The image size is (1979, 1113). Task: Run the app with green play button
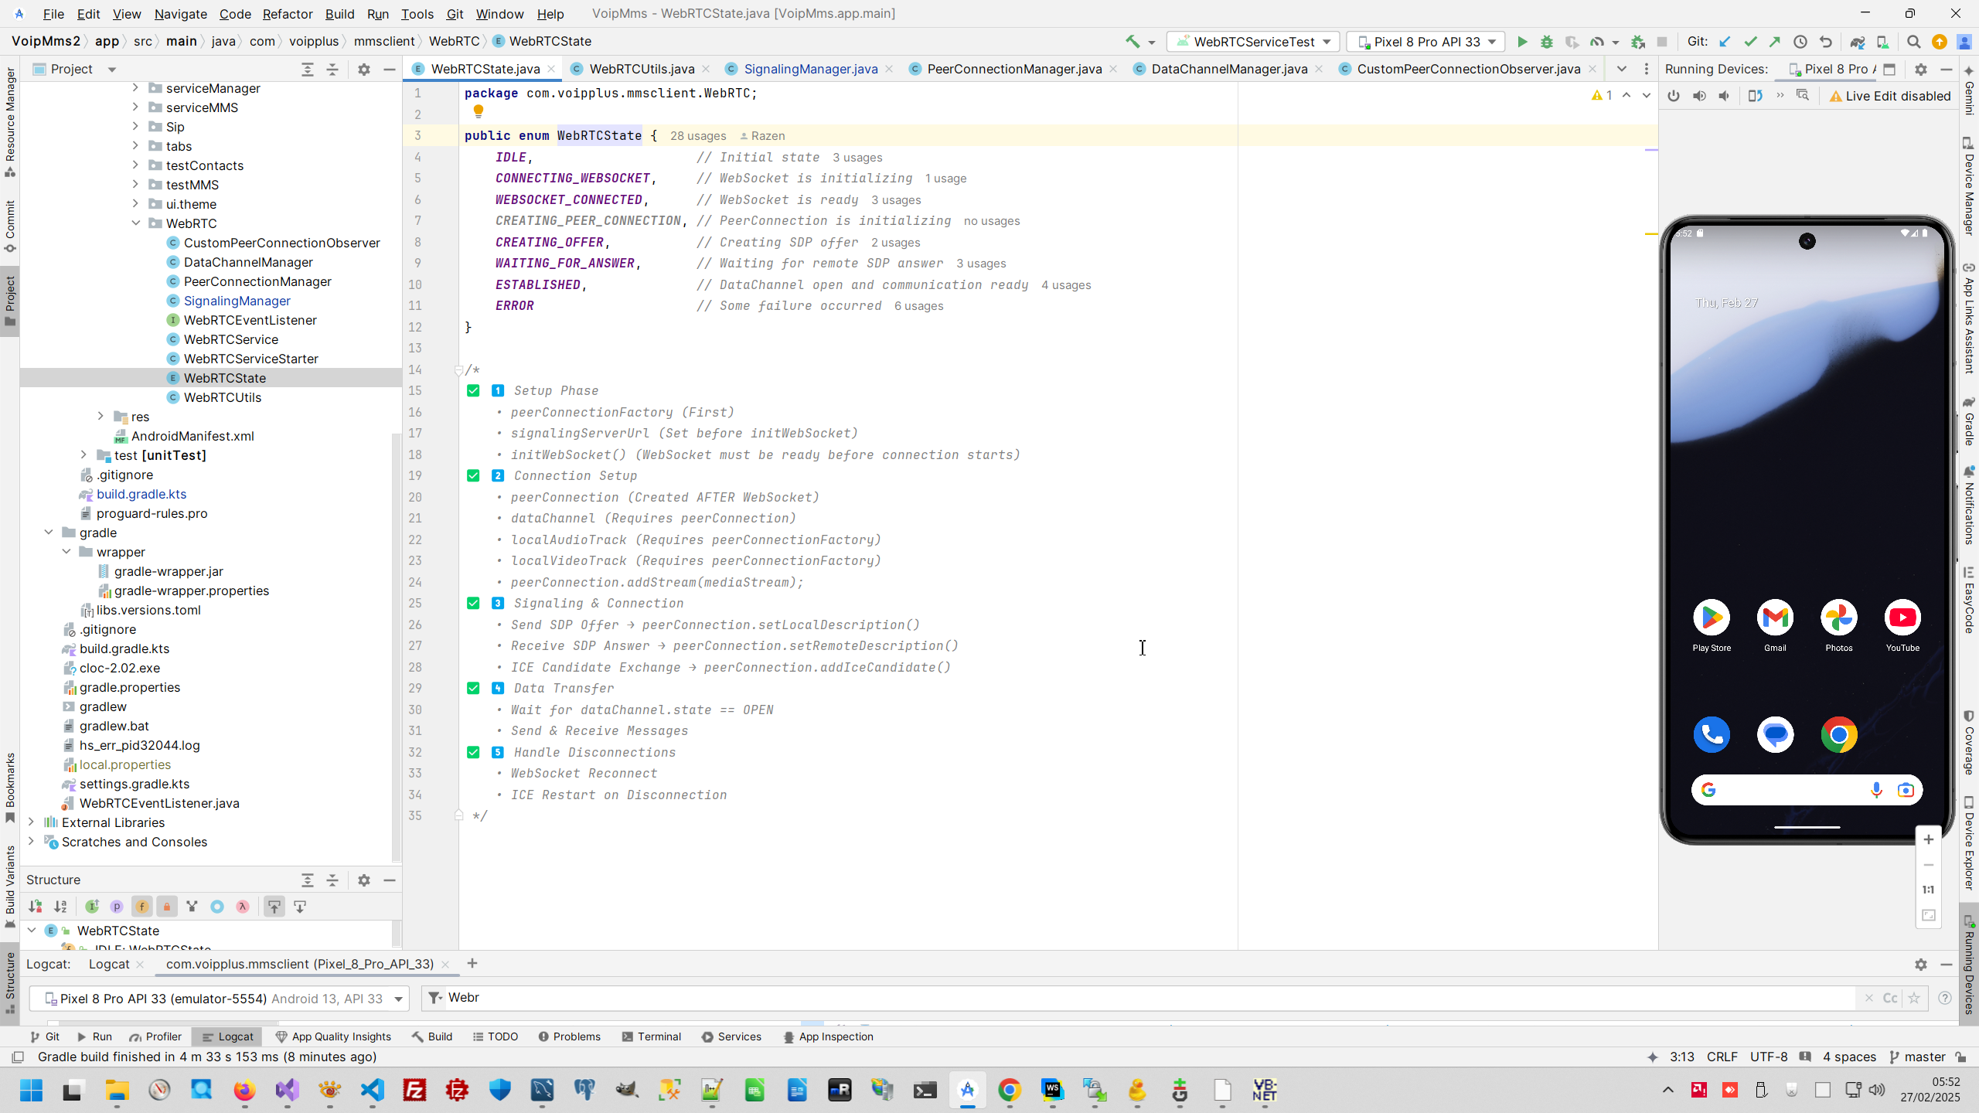coord(1522,42)
